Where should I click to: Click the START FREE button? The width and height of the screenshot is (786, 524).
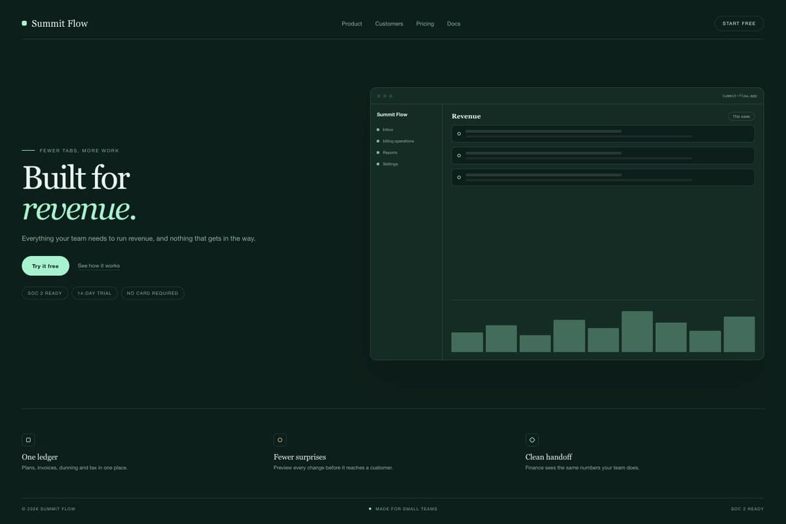click(739, 24)
